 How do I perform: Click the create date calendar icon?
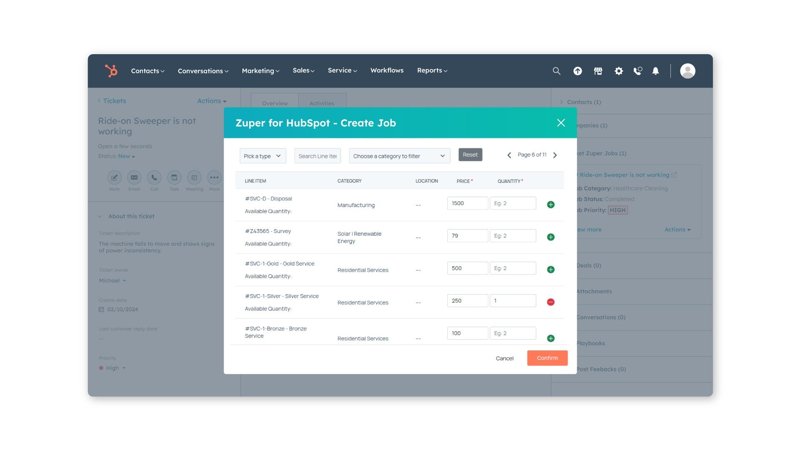pos(101,310)
